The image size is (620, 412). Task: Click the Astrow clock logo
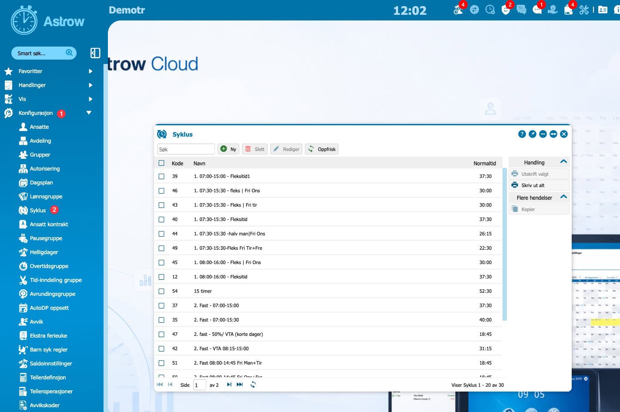tap(24, 20)
